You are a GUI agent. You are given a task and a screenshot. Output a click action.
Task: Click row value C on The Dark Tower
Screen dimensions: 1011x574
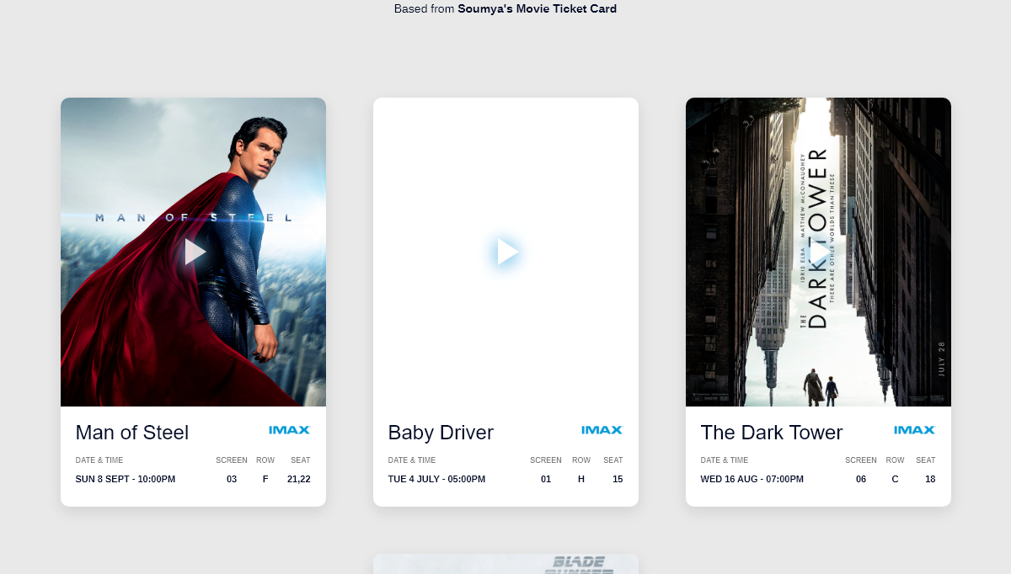pyautogui.click(x=895, y=480)
